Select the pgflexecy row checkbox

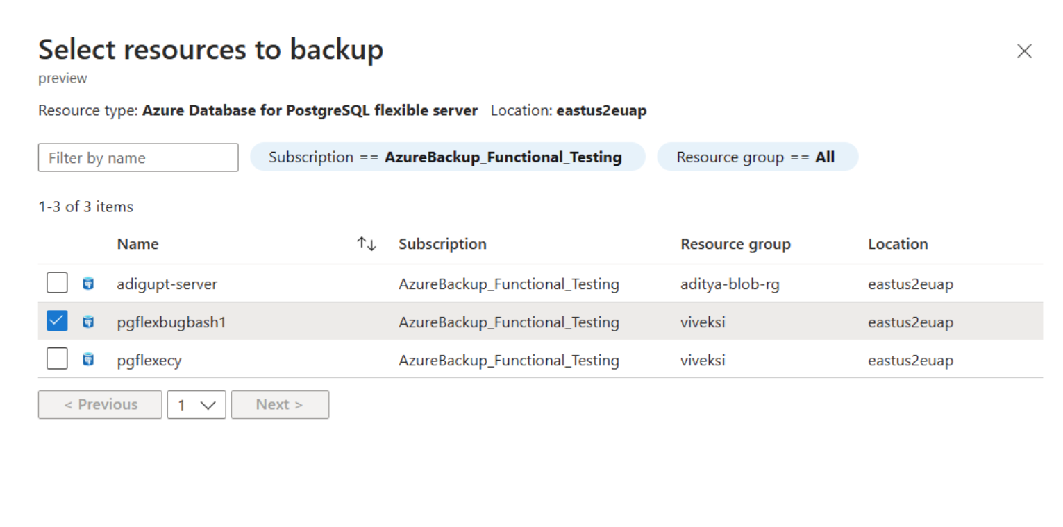pos(57,359)
